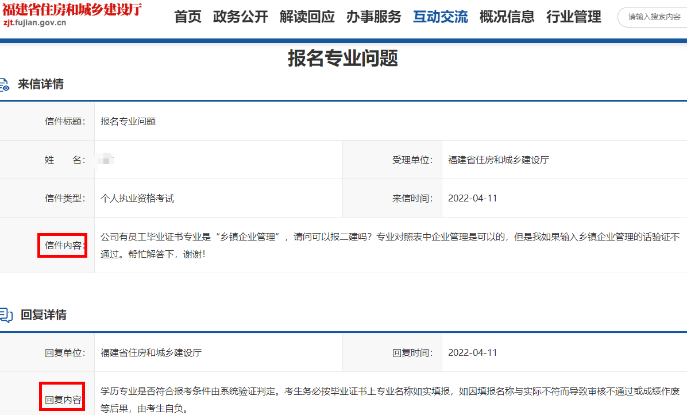Open the 首页 navigation menu
The image size is (687, 415).
[187, 17]
